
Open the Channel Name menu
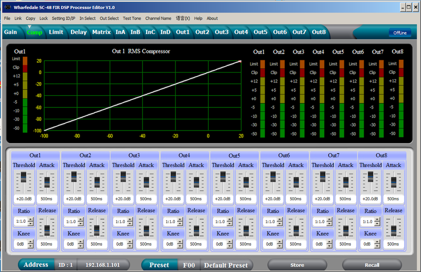click(158, 18)
